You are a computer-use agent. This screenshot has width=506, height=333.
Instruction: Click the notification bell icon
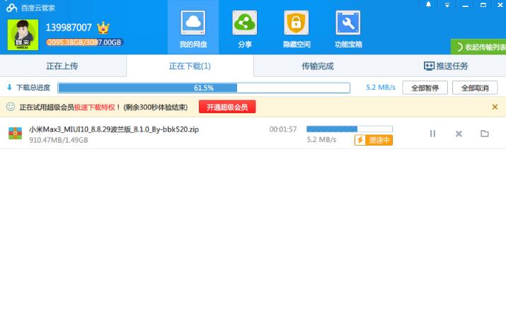tap(429, 6)
